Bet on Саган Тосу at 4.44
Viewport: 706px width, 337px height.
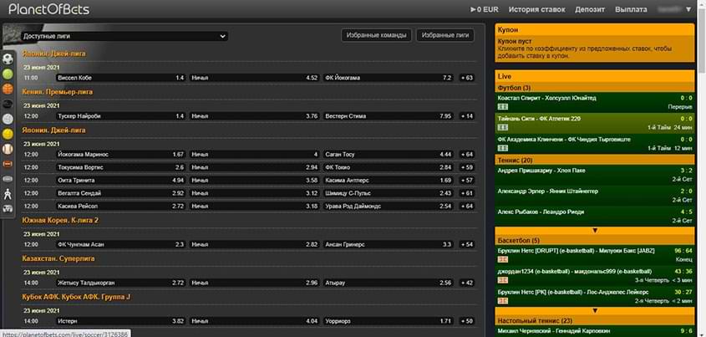point(389,155)
